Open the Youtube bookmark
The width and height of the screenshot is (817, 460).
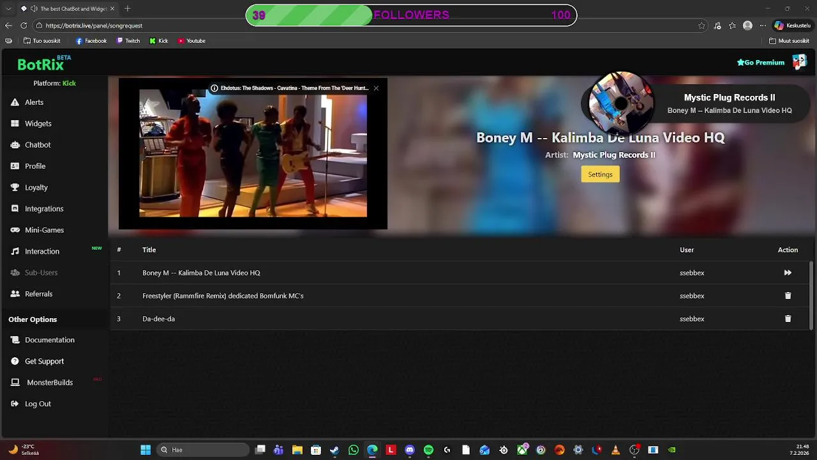tap(191, 41)
